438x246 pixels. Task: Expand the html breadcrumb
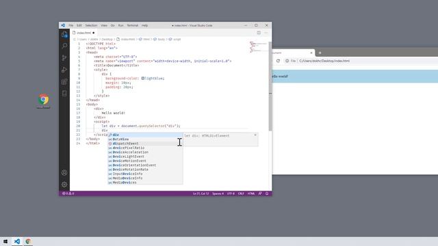coord(144,40)
